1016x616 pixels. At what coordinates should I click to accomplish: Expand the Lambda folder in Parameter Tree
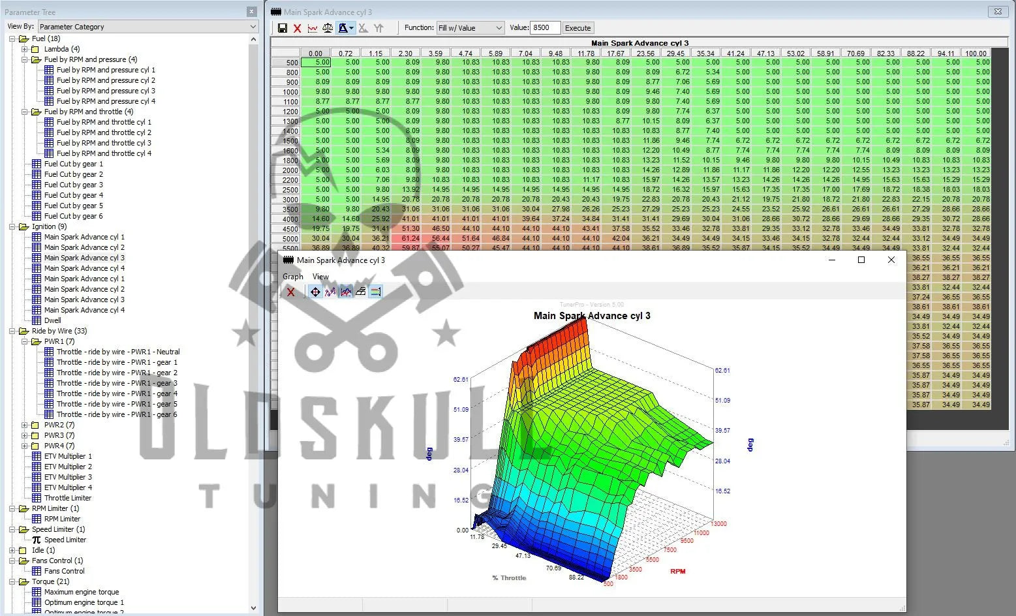point(24,49)
